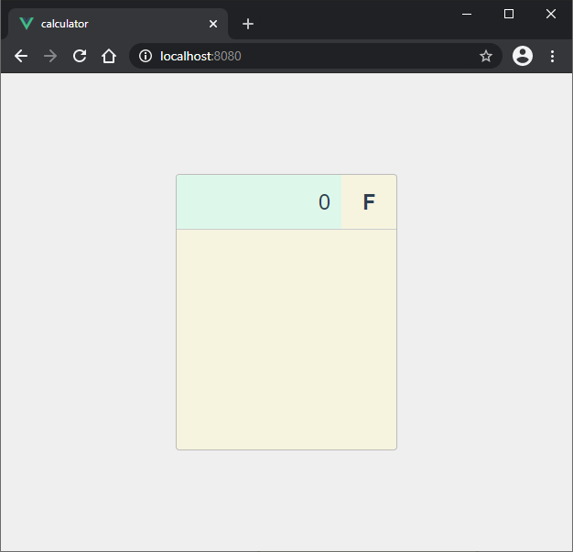Click the browser back arrow
573x552 pixels.
(x=21, y=56)
